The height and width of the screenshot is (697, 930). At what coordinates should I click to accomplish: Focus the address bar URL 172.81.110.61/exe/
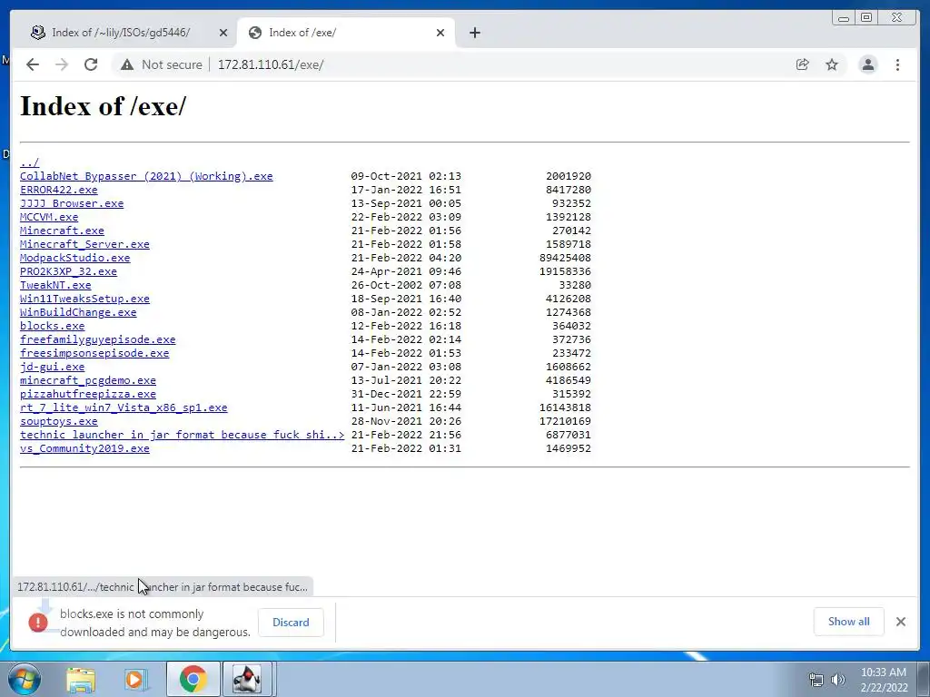pos(271,64)
